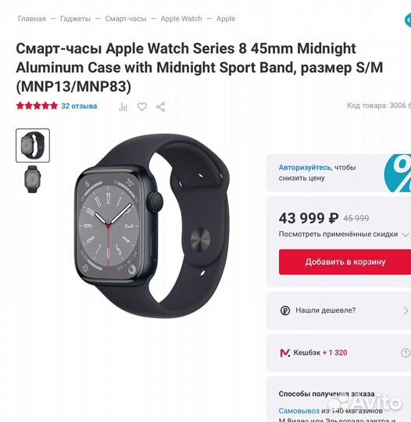Open Самовывоз pickup link
Viewport: 411px width, 422px height.
click(298, 411)
